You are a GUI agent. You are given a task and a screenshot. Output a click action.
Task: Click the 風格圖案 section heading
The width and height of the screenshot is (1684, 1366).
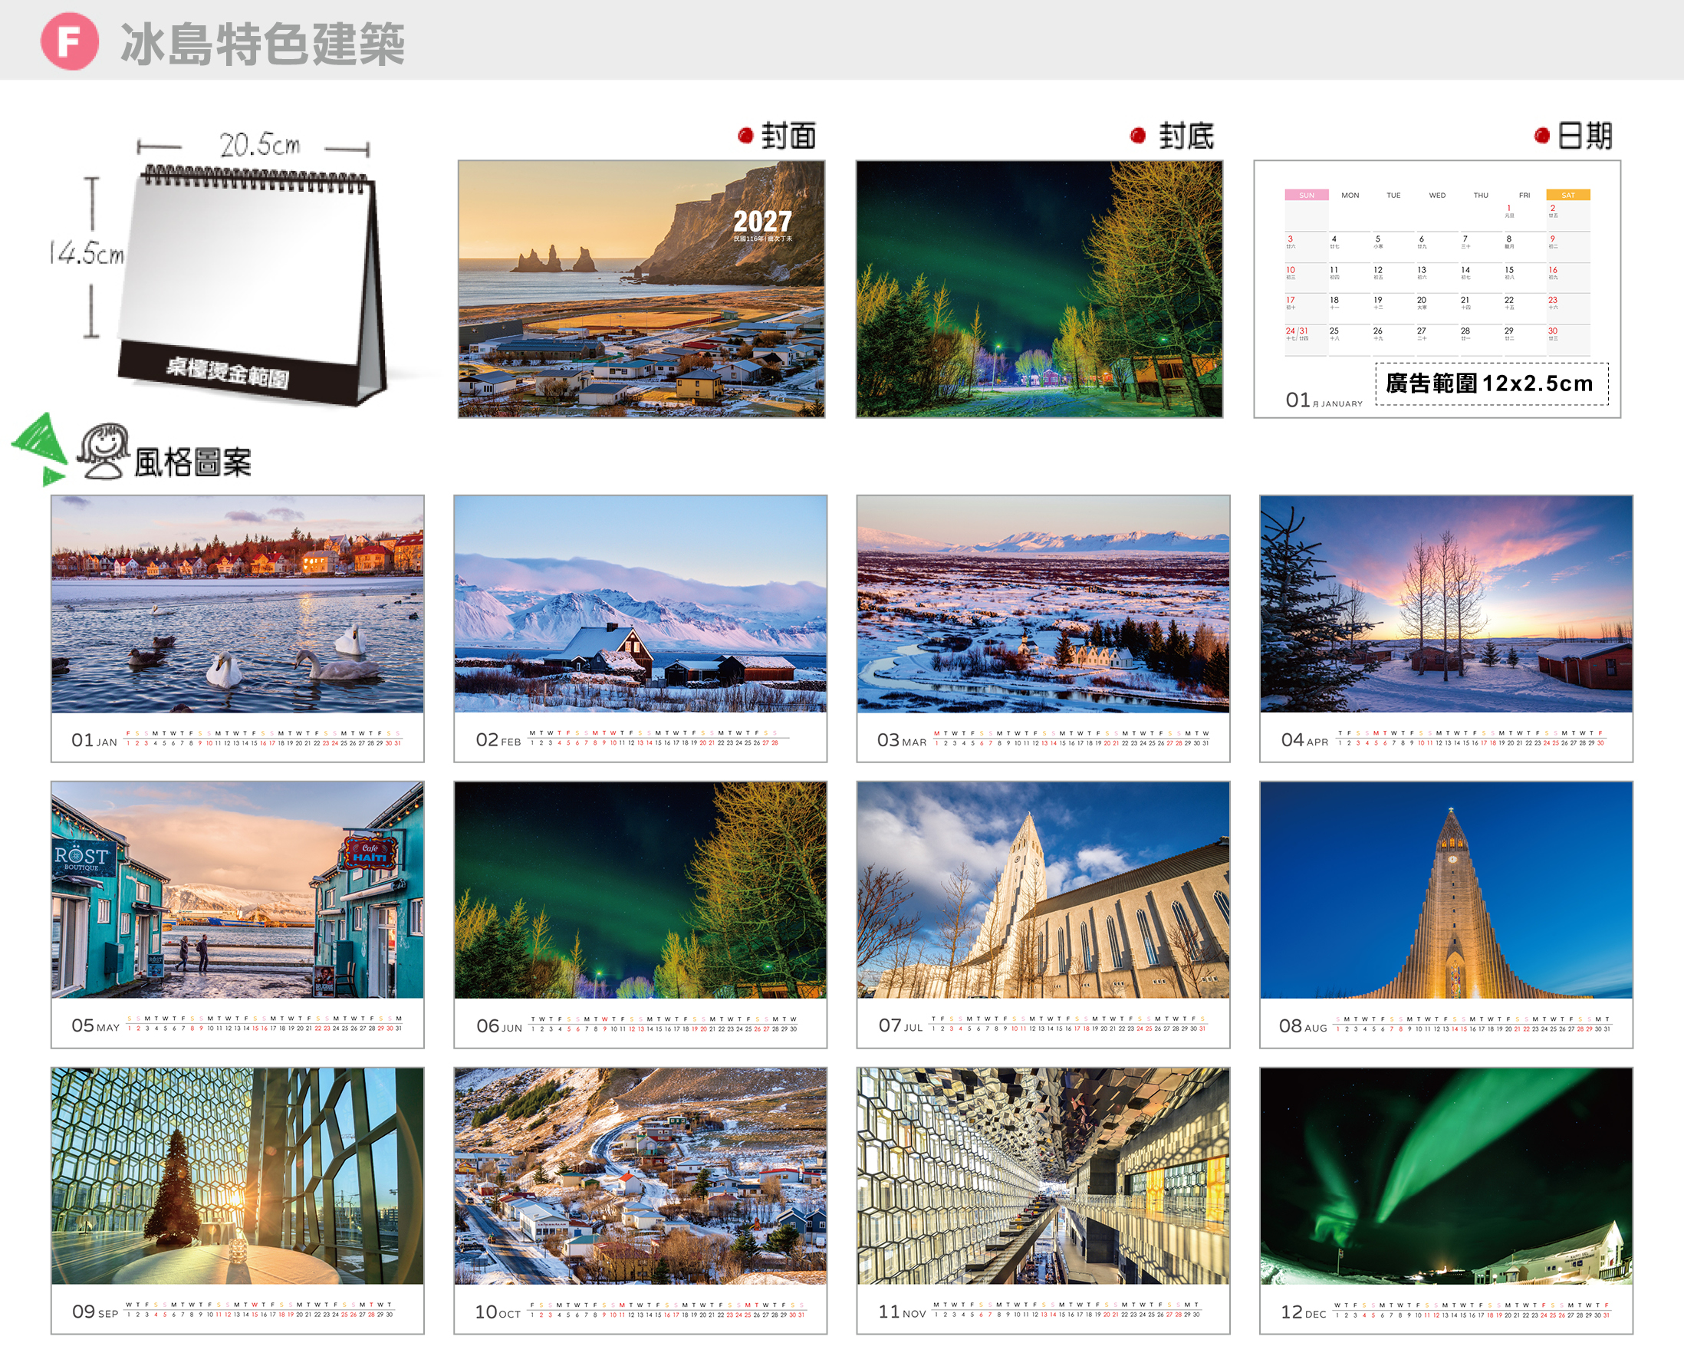tap(192, 462)
